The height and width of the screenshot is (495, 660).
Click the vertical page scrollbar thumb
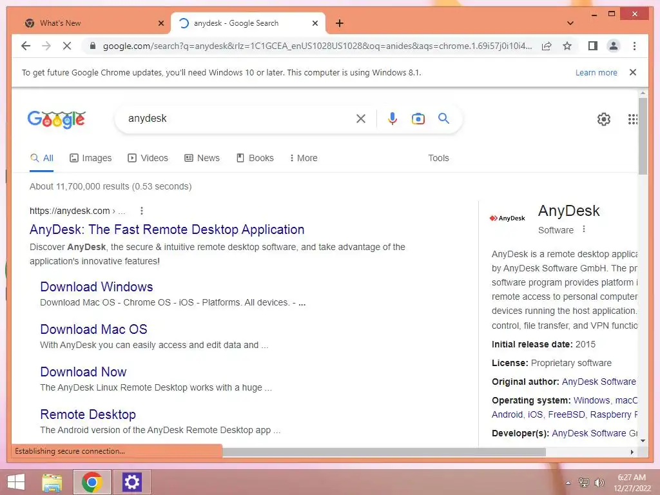click(x=643, y=137)
